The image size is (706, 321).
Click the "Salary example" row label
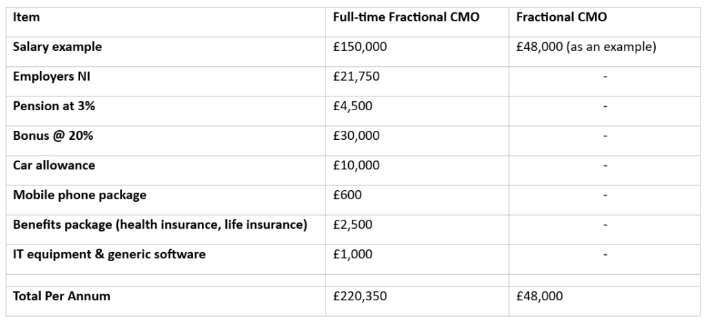[57, 48]
